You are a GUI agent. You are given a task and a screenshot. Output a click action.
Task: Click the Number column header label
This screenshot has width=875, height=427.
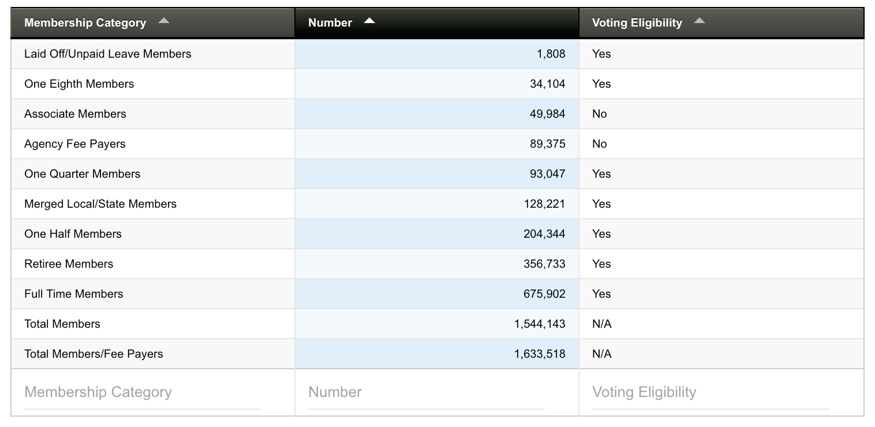[330, 23]
